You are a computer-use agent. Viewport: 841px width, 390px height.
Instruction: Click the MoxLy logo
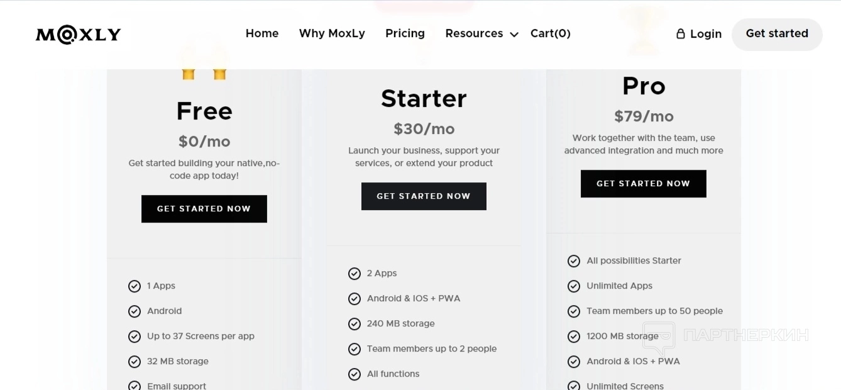78,35
